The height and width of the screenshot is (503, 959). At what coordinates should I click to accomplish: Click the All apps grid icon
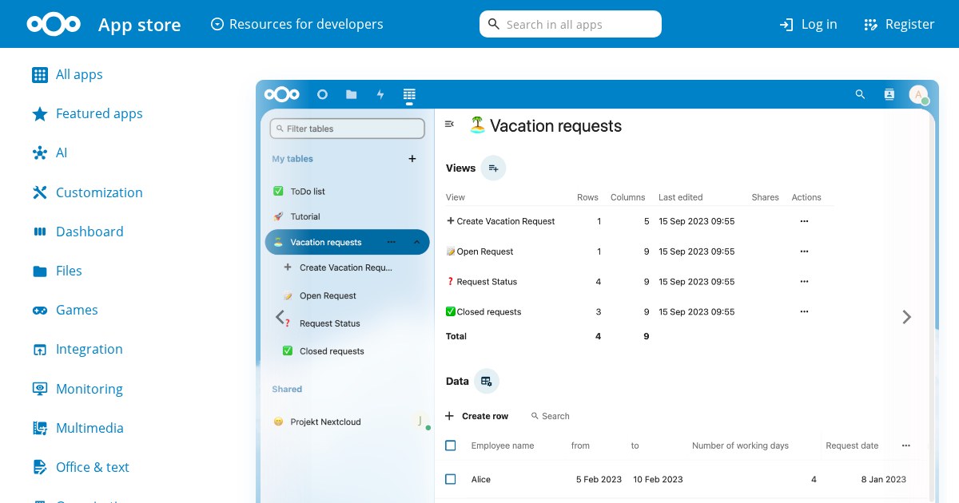[x=40, y=75]
